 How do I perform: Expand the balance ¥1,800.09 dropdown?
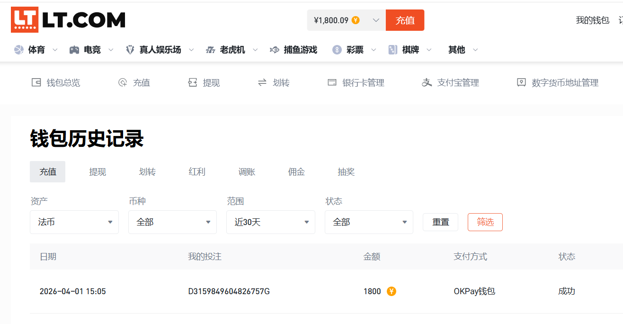[x=376, y=20]
